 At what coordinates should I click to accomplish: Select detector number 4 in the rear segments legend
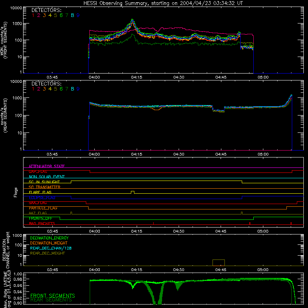tap(50, 89)
